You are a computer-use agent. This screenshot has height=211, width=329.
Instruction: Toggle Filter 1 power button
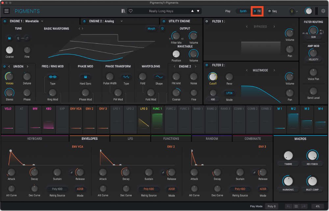(207, 21)
